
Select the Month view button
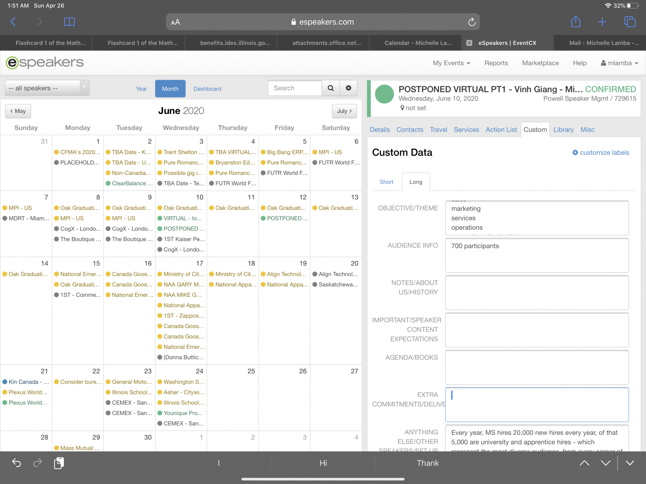pyautogui.click(x=170, y=89)
